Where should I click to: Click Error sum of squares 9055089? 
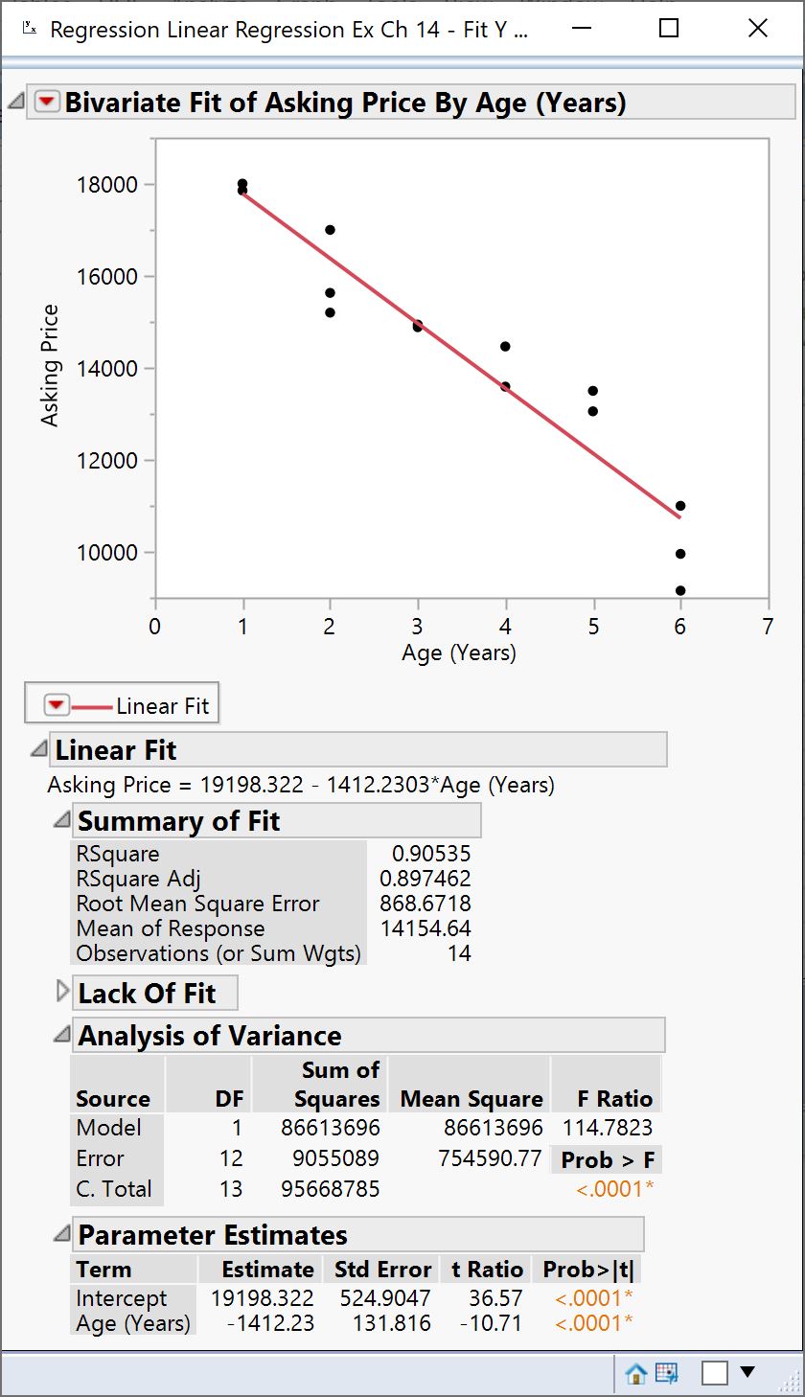point(336,1158)
